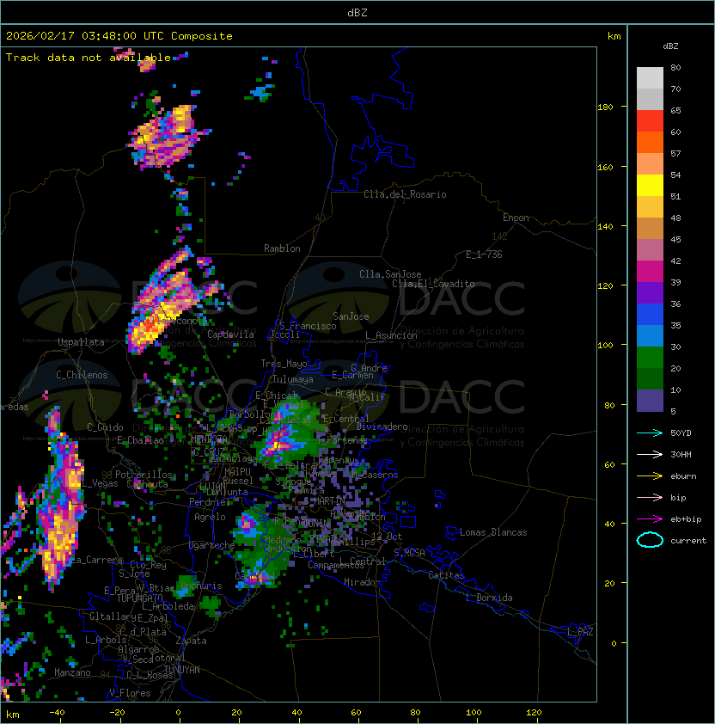715x724 pixels.
Task: Click the 'Manzano' map label
Action: [x=72, y=672]
